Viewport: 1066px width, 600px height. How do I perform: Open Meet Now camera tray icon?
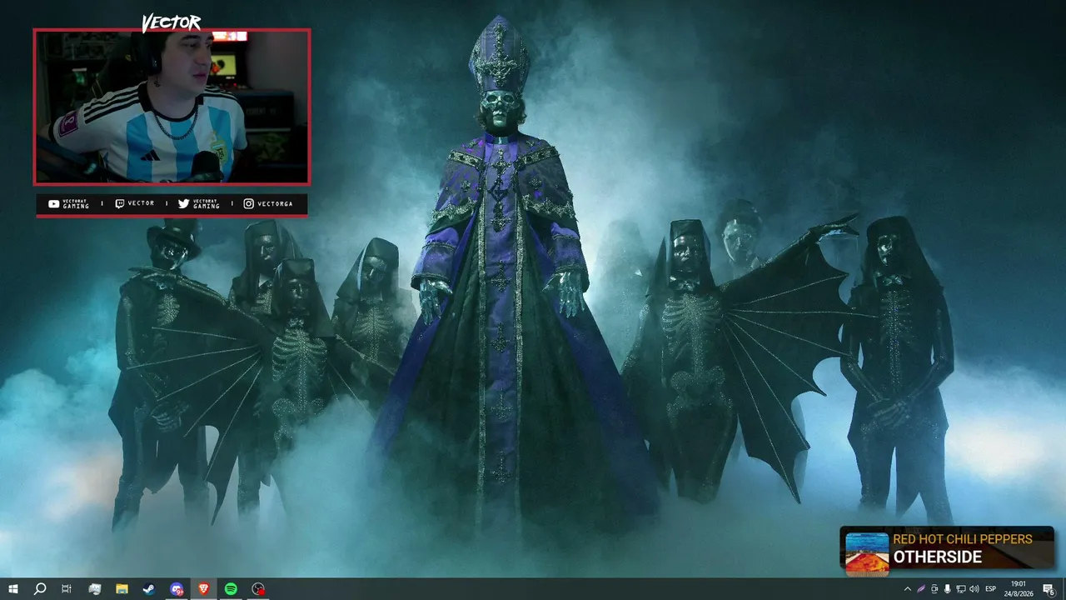934,589
